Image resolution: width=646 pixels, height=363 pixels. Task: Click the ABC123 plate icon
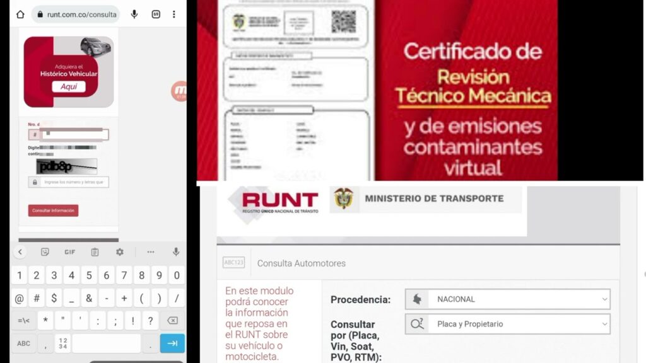(233, 263)
